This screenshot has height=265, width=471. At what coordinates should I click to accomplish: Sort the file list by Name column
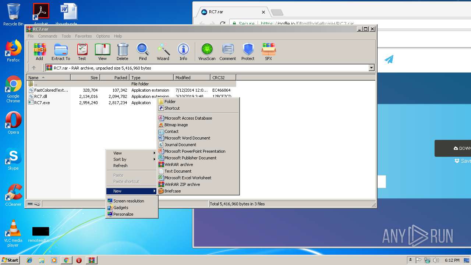coord(49,78)
